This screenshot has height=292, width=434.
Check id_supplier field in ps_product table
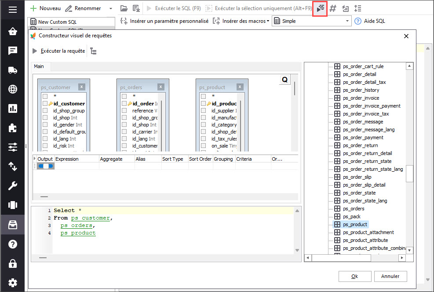pos(204,111)
